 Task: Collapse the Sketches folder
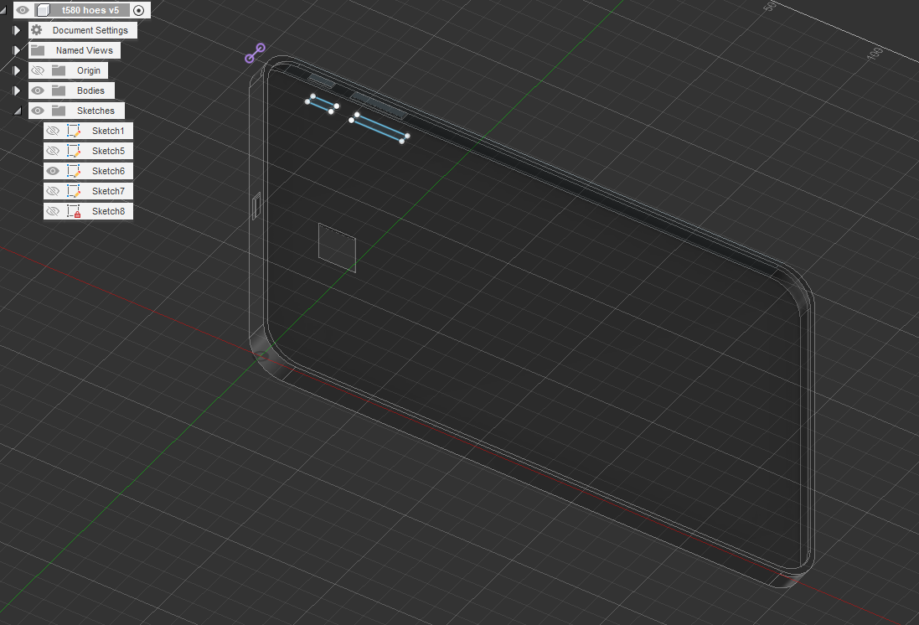pos(16,111)
